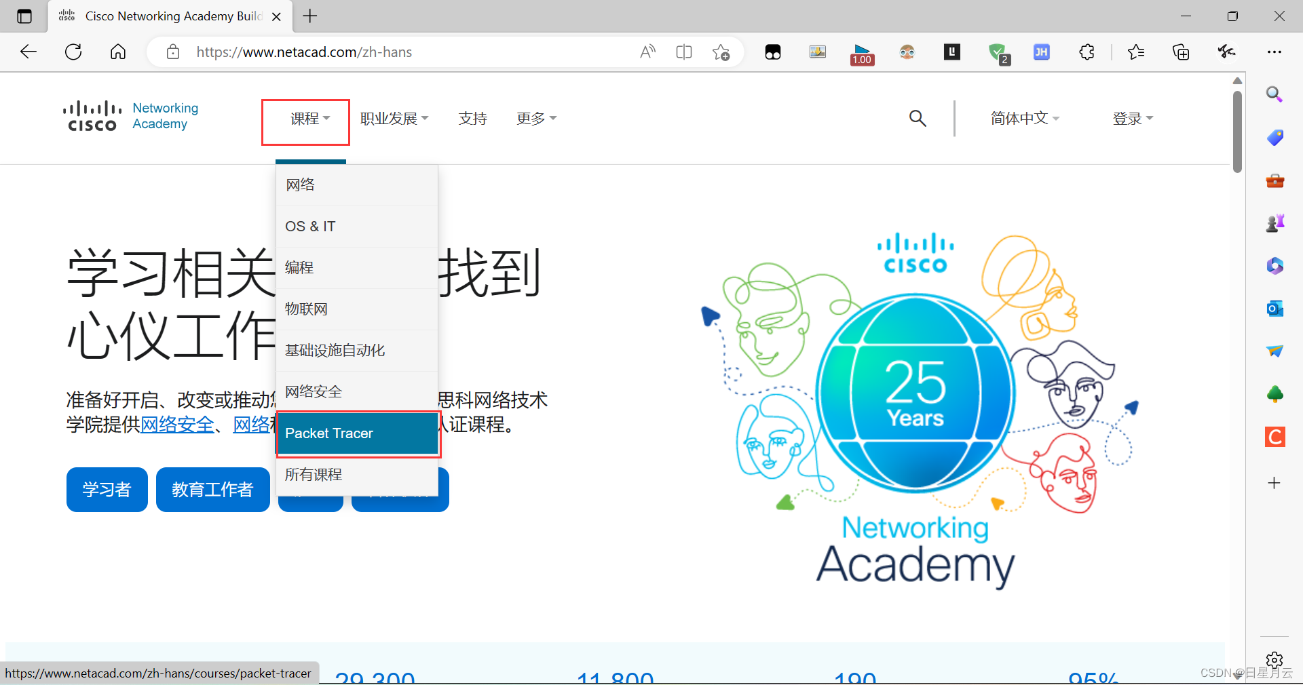The image size is (1303, 685).
Task: Click the scroll up arrow
Action: [1237, 81]
